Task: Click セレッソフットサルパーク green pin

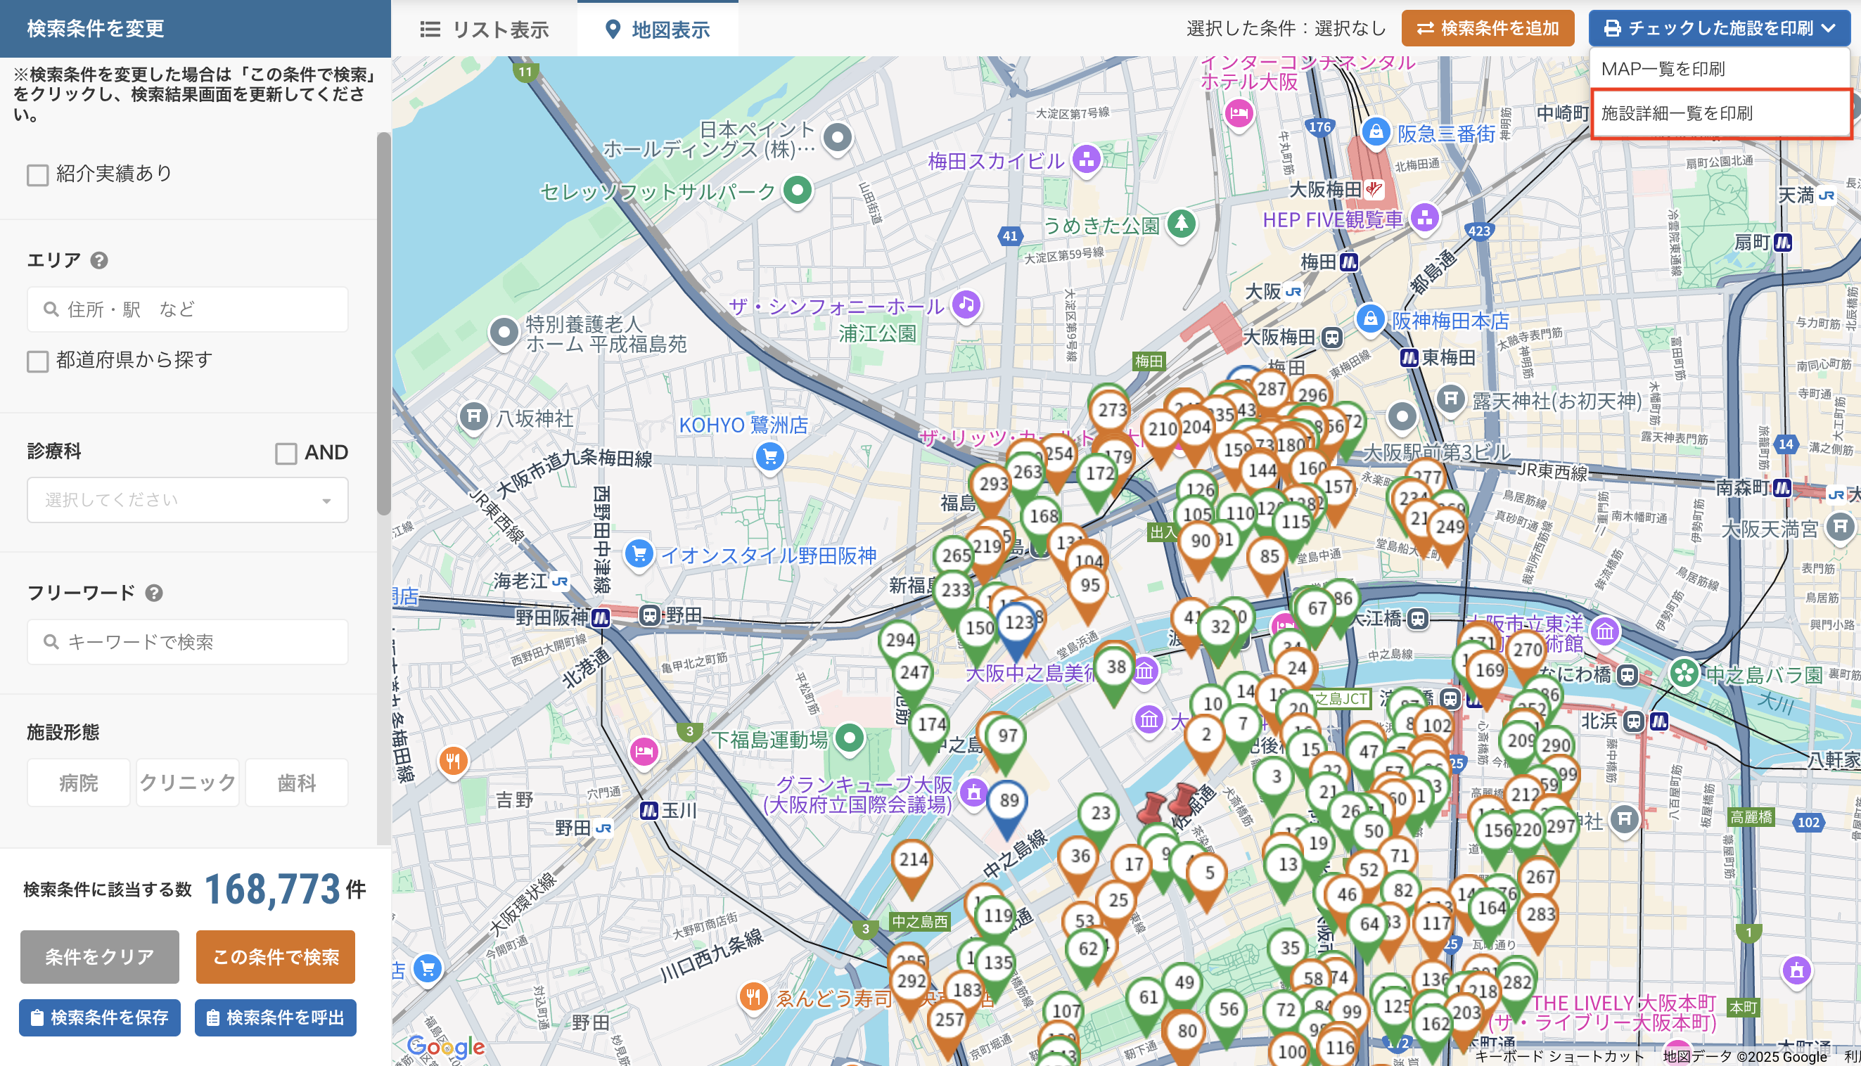Action: (798, 191)
